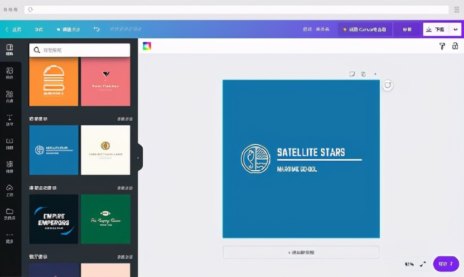Image resolution: width=464 pixels, height=277 pixels.
Task: Open the Folders tab in the sidebar
Action: [9, 214]
